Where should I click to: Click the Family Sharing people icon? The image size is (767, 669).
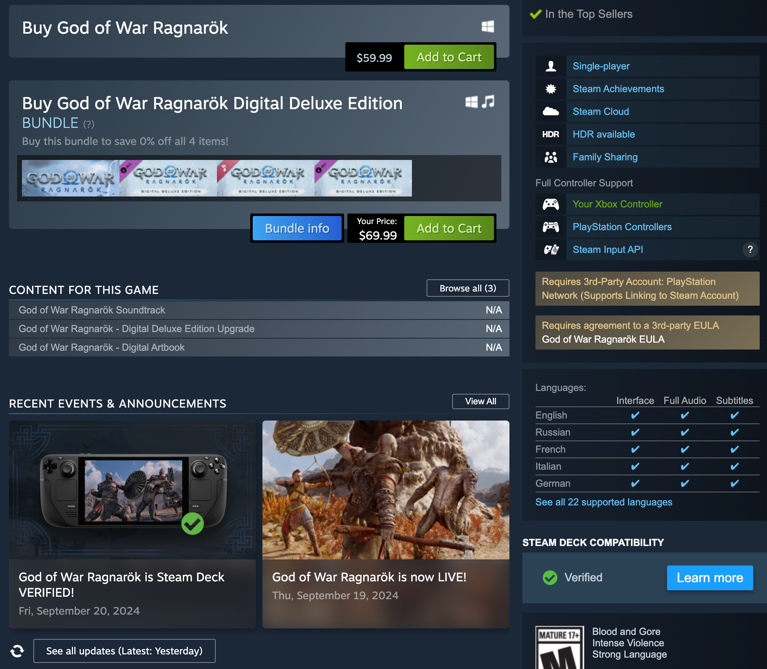pos(551,157)
